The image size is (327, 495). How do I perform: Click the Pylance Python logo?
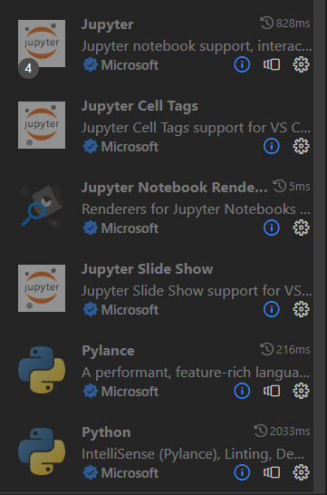click(42, 370)
